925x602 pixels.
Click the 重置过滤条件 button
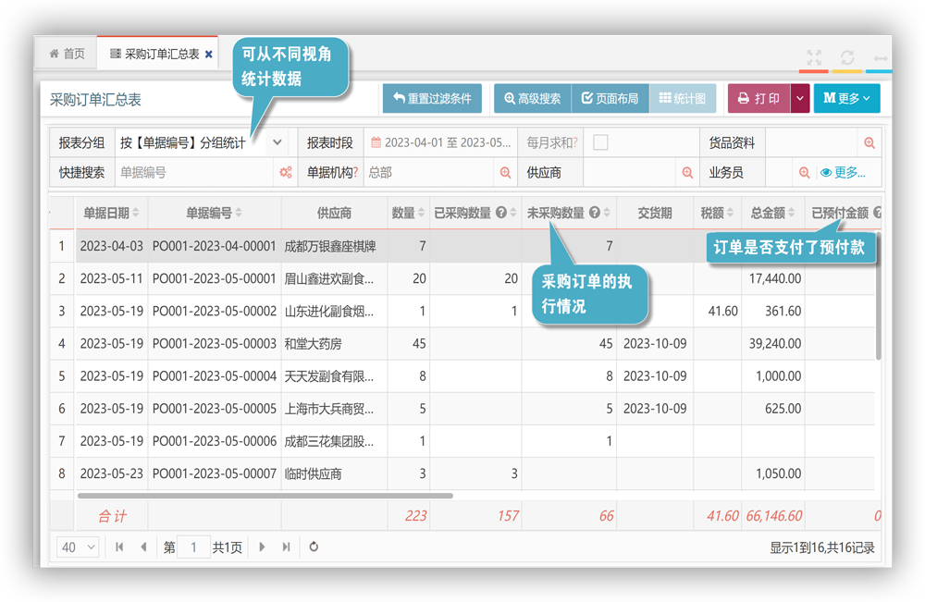(x=432, y=99)
